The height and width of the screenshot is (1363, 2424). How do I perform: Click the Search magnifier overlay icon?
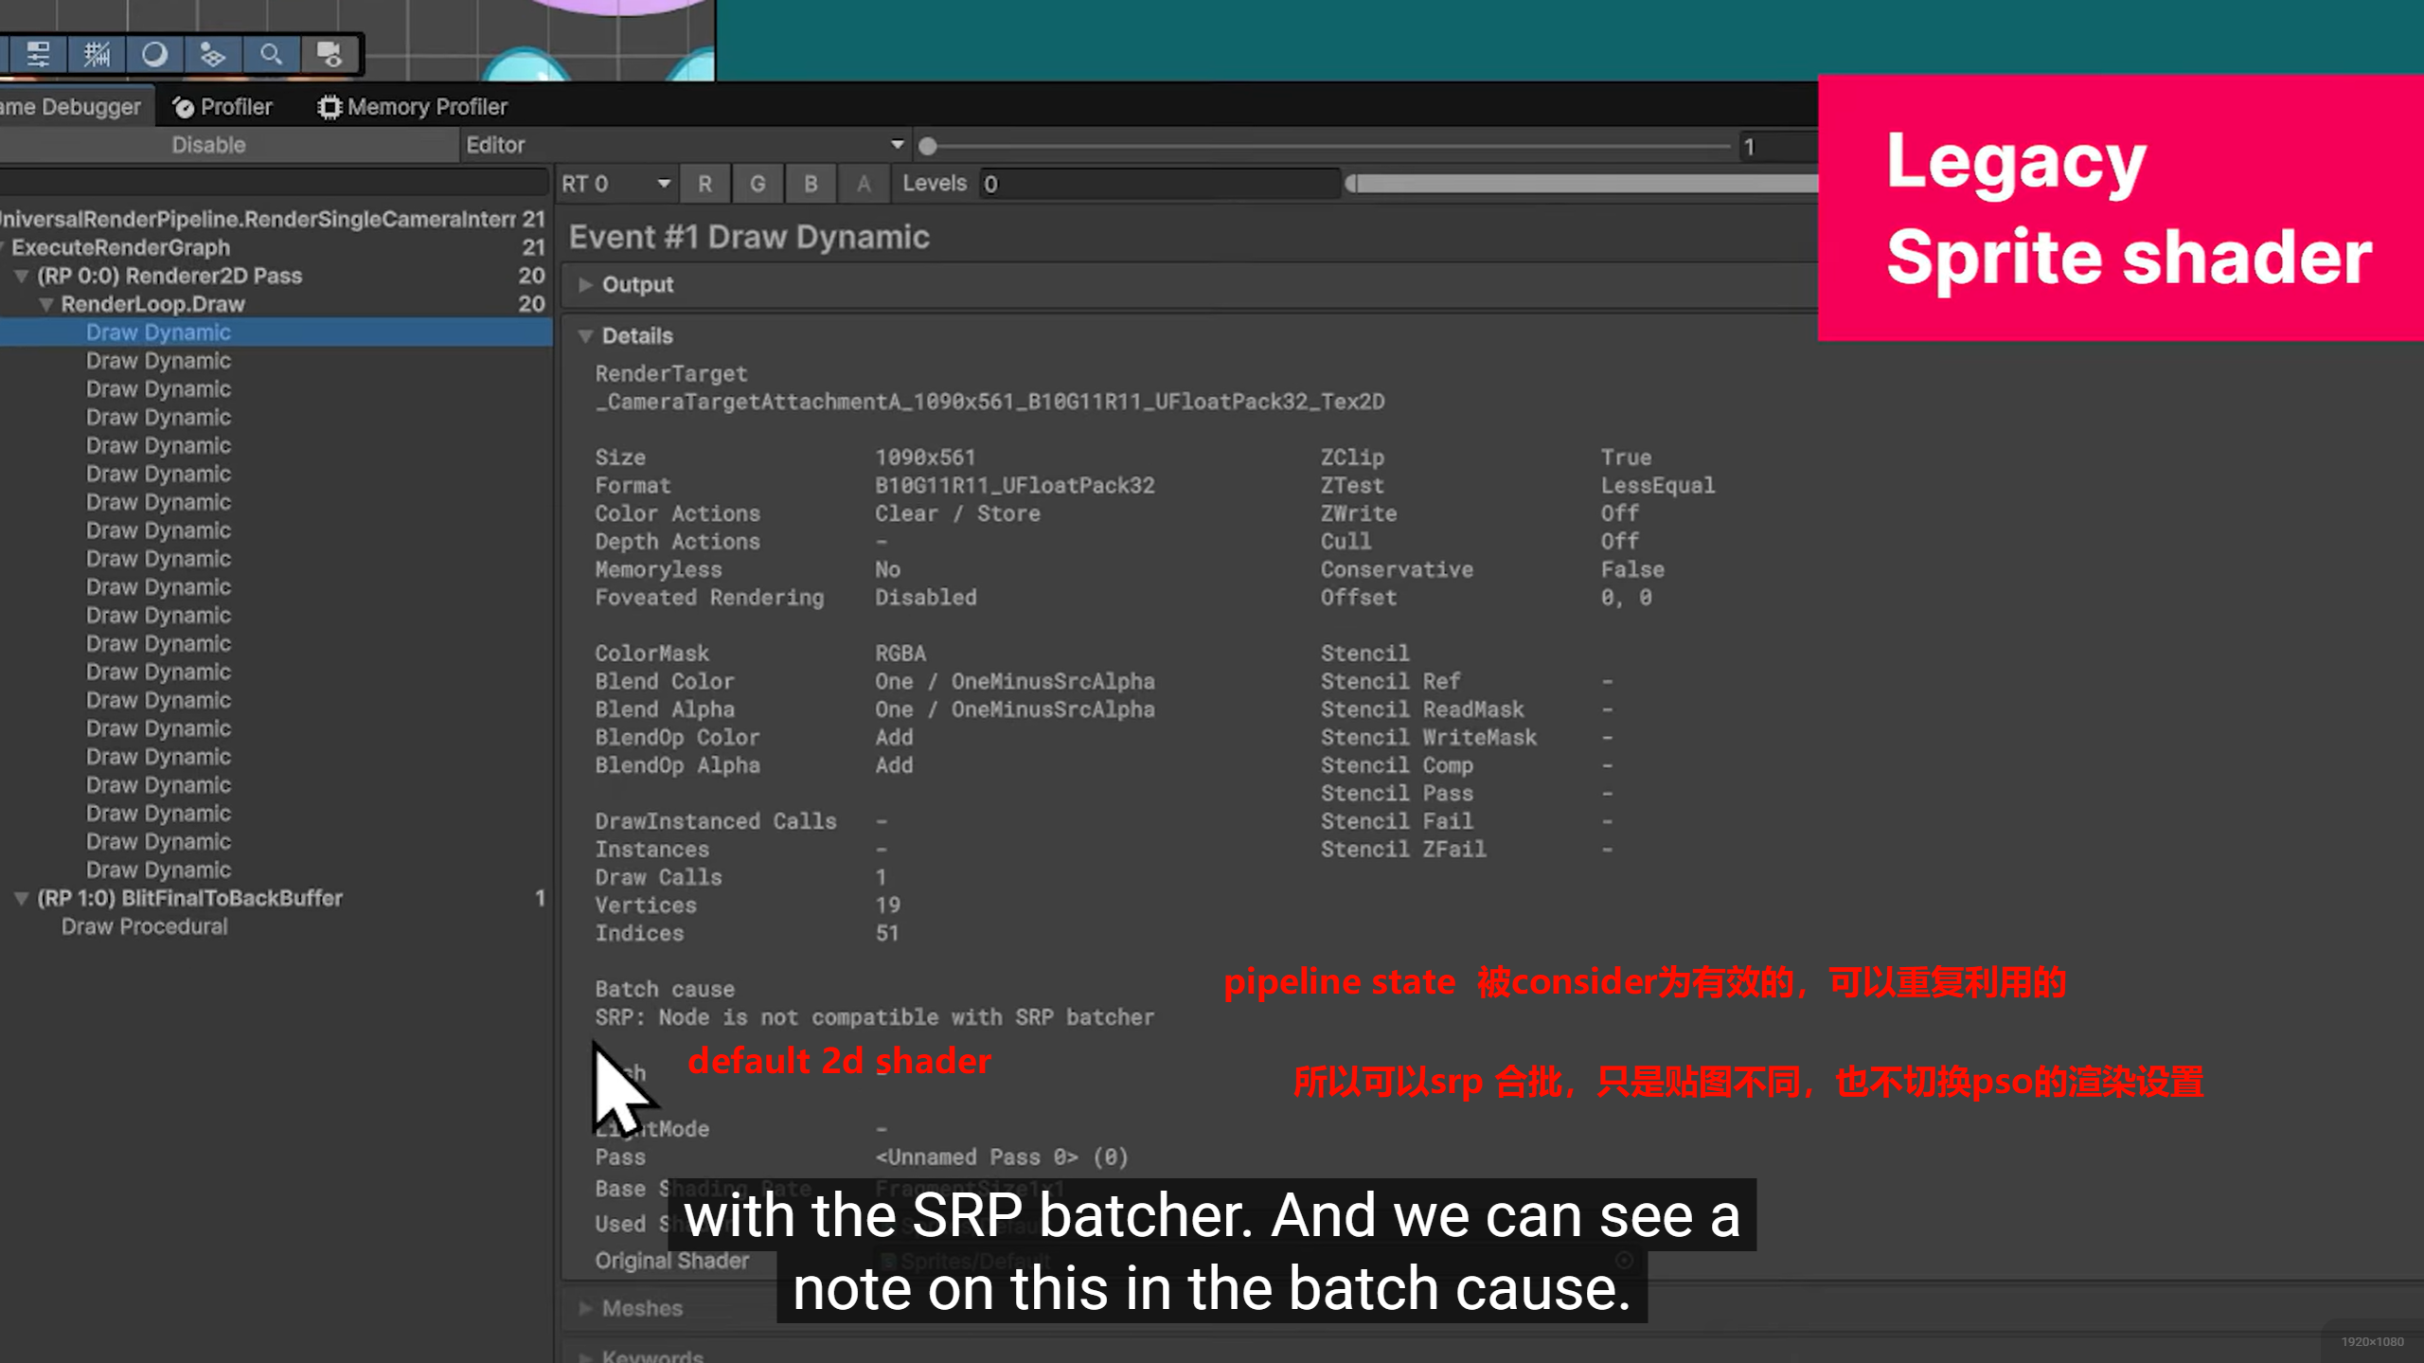point(271,54)
